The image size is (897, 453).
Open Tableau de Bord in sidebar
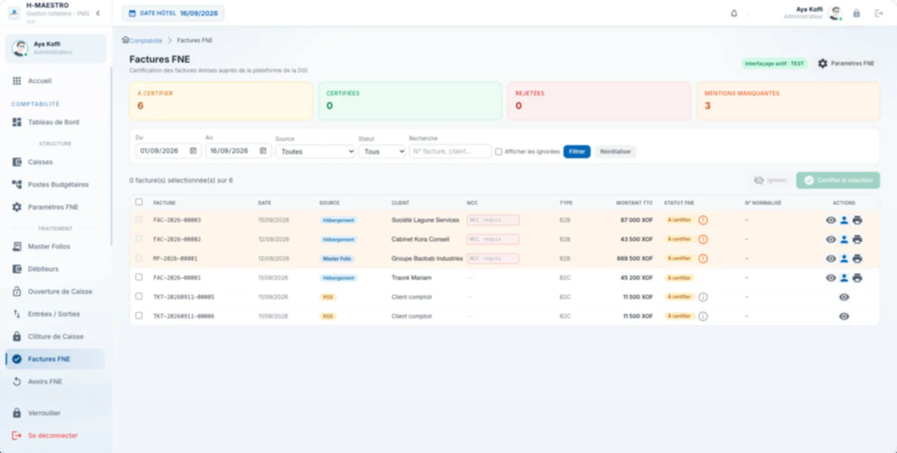tap(56, 122)
